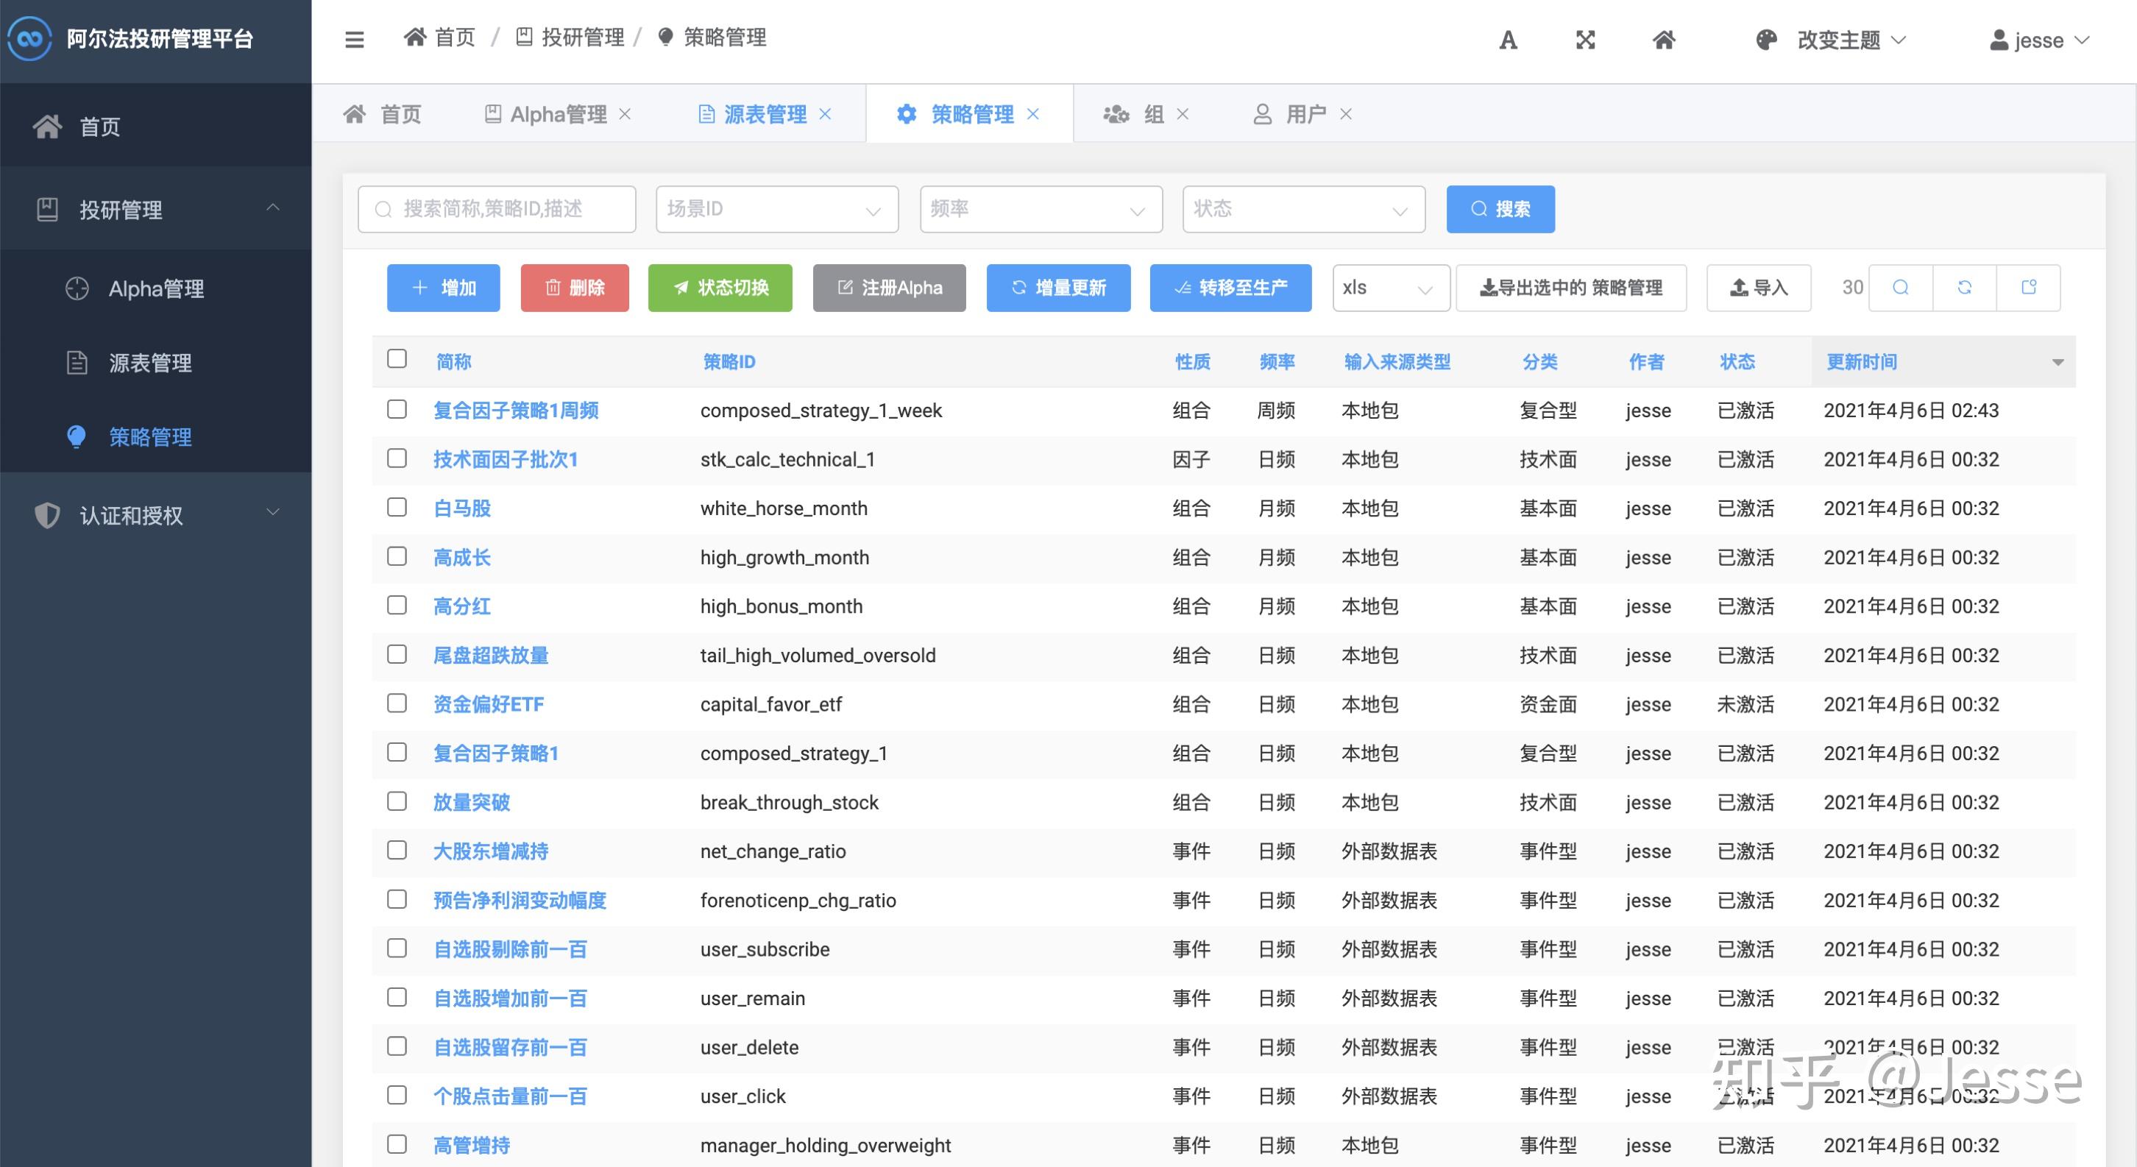The width and height of the screenshot is (2137, 1167).
Task: Click the platform infinity logo
Action: click(x=30, y=38)
